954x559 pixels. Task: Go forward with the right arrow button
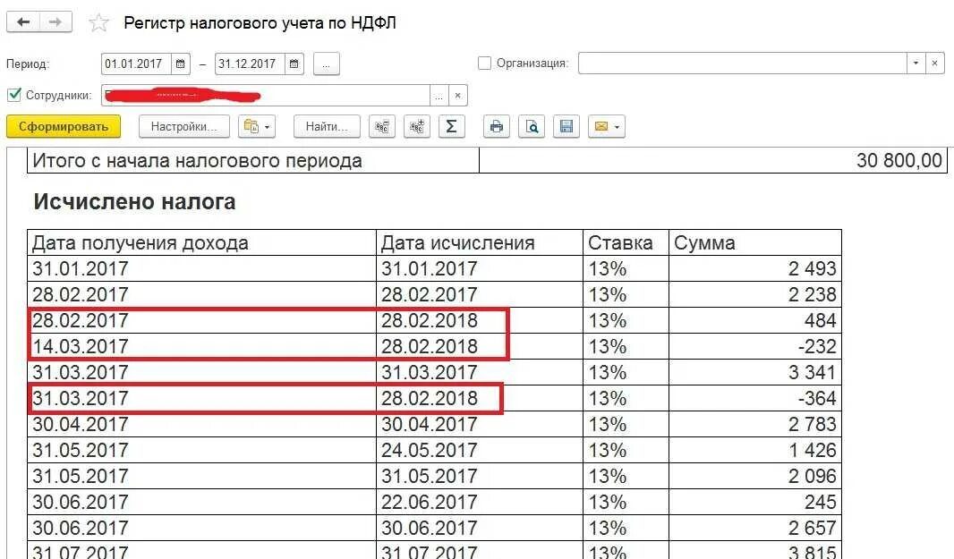56,22
